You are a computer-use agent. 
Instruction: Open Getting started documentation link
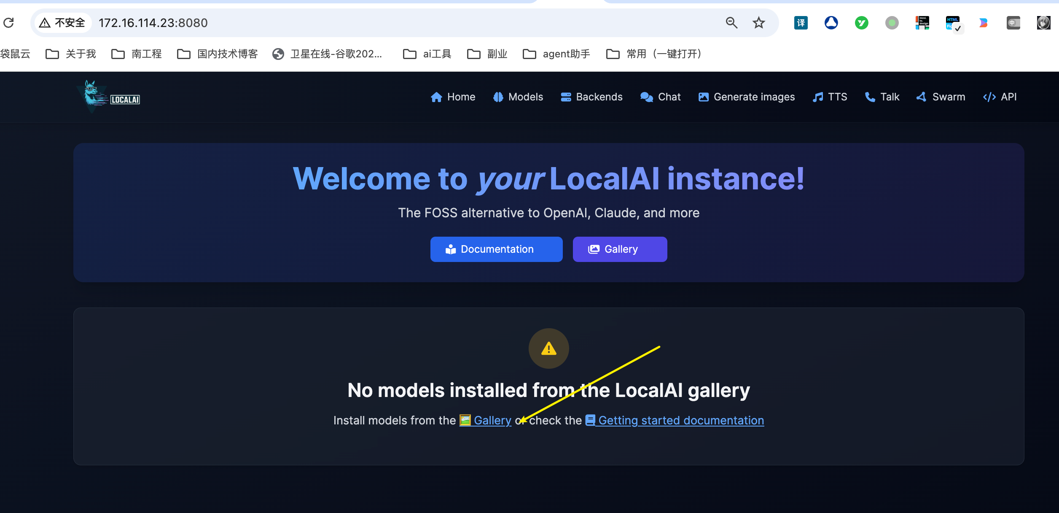pos(675,420)
